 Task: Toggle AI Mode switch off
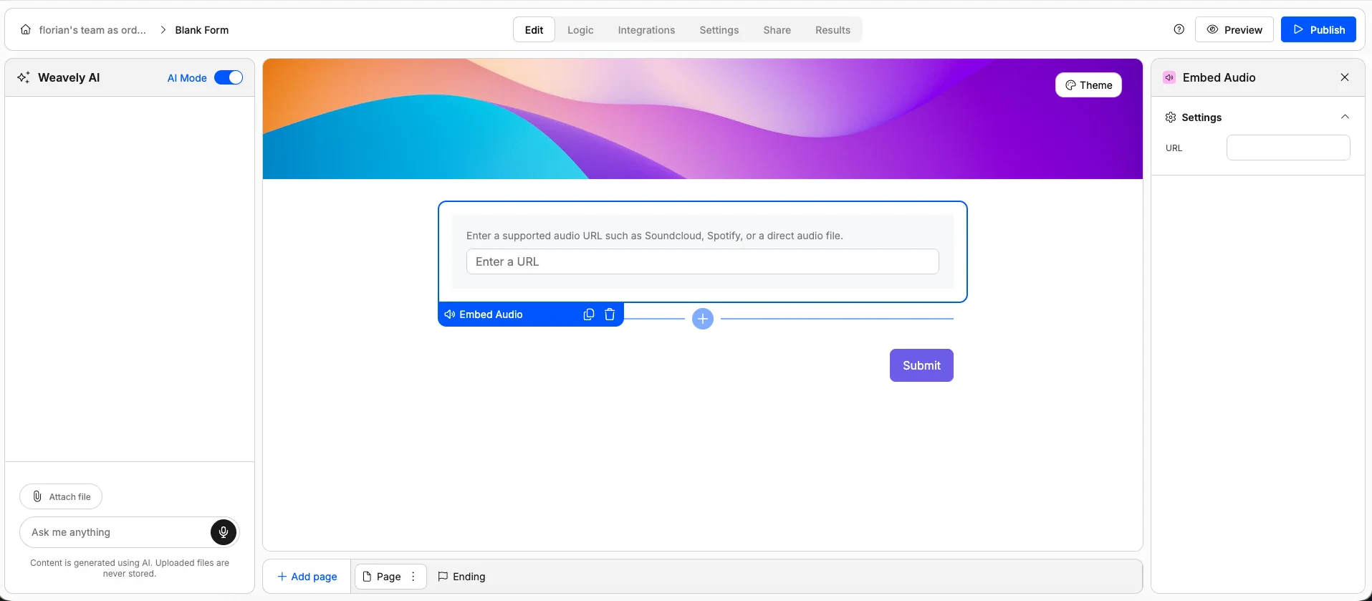click(229, 77)
